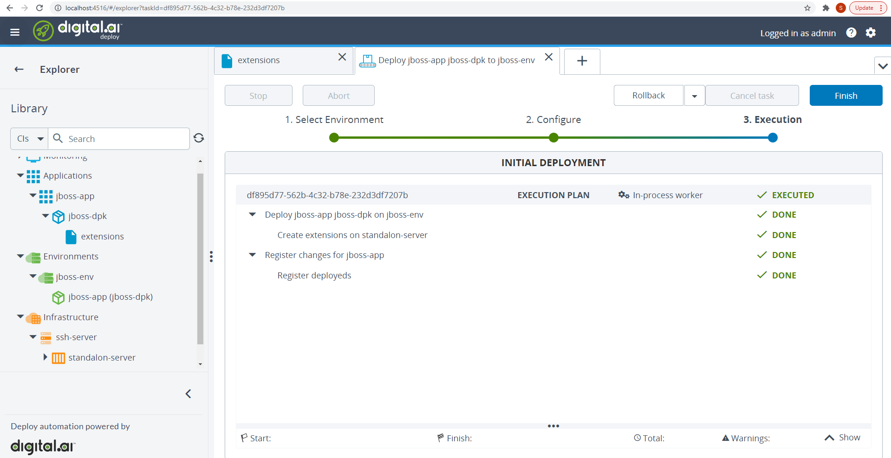
Task: Show the task summary details
Action: (842, 438)
